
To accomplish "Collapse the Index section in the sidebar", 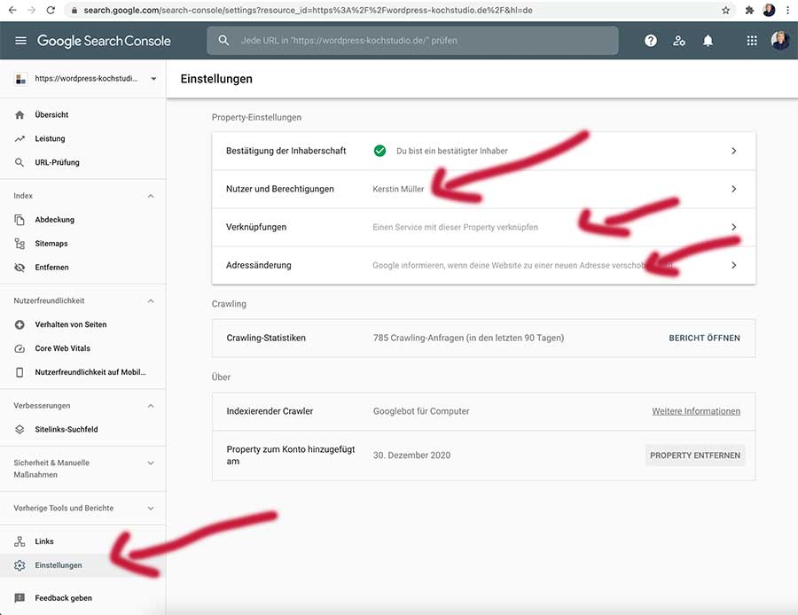I will (x=150, y=195).
